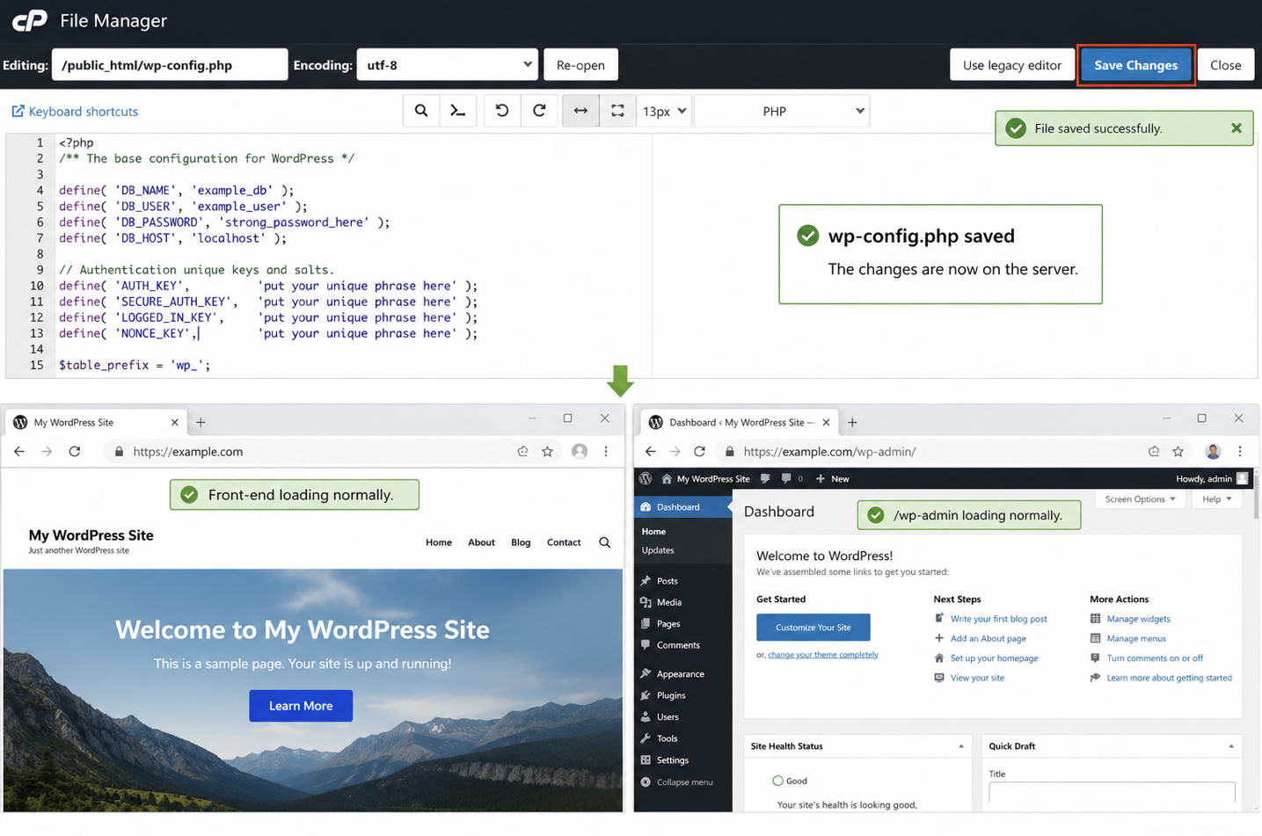The height and width of the screenshot is (836, 1262).
Task: Click the cPanel logo
Action: tap(29, 20)
